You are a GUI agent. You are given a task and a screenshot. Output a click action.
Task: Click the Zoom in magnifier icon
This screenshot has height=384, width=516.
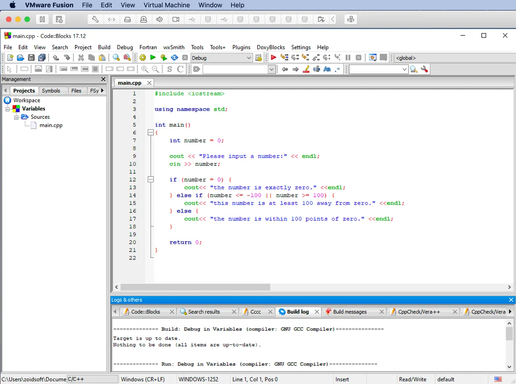point(144,69)
